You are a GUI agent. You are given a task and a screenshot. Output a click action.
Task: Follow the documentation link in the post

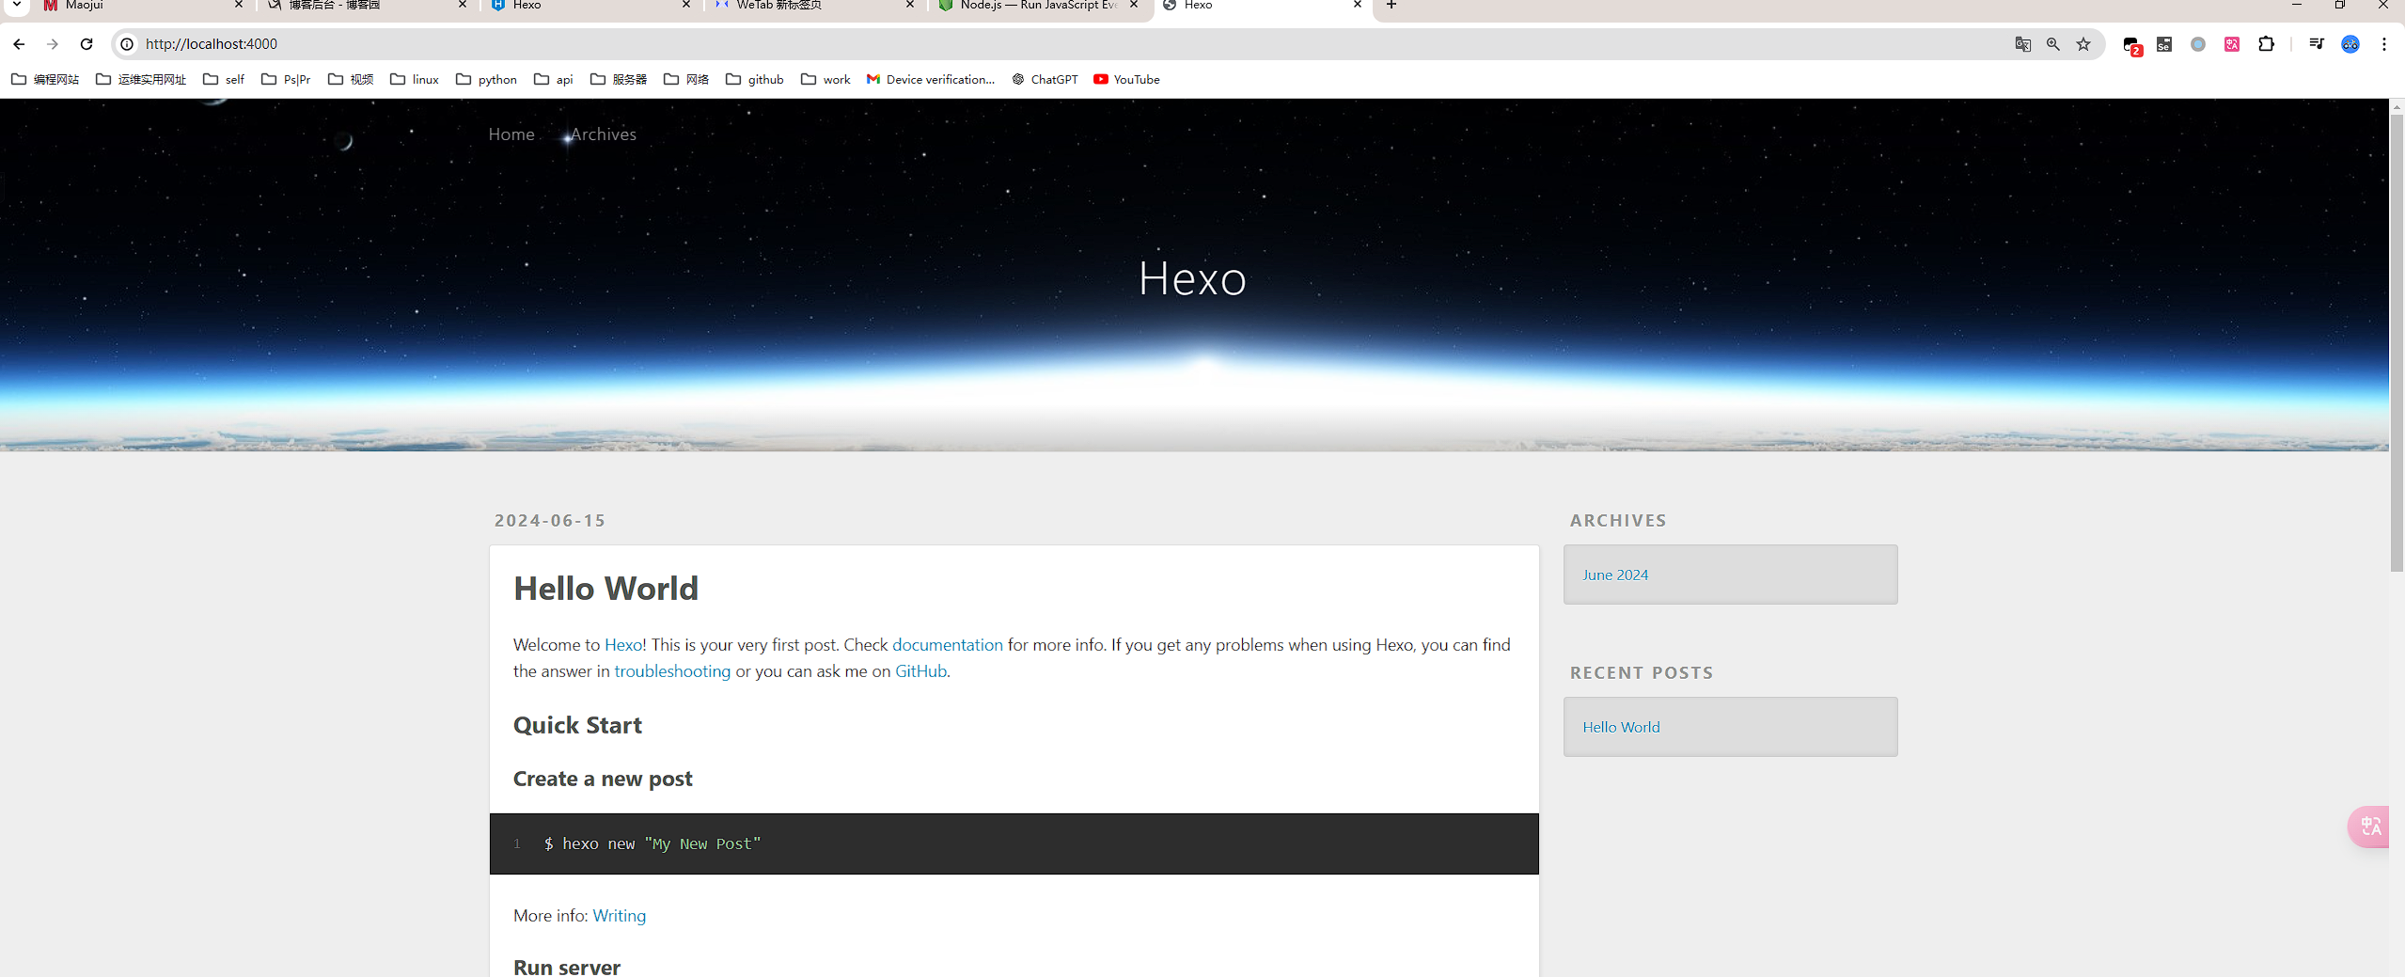click(947, 645)
